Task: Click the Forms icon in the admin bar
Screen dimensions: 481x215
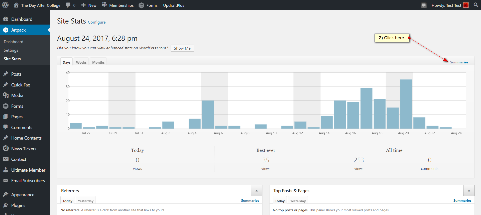Action: point(141,5)
